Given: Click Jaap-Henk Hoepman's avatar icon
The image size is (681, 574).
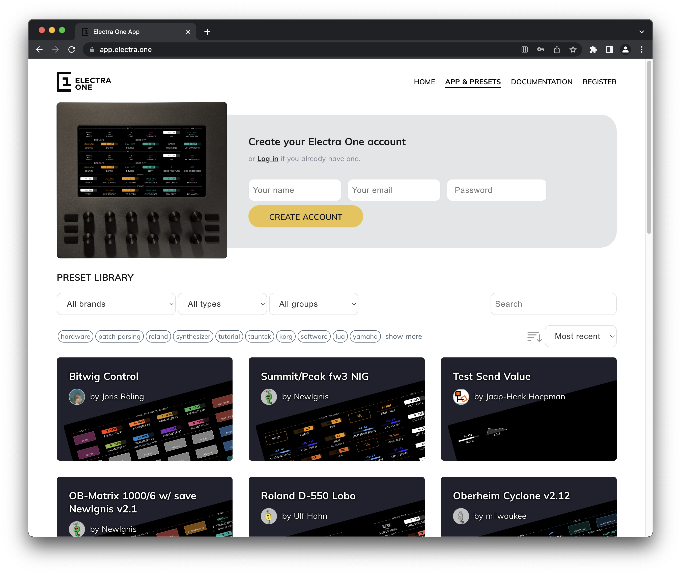Looking at the screenshot, I should pos(461,397).
